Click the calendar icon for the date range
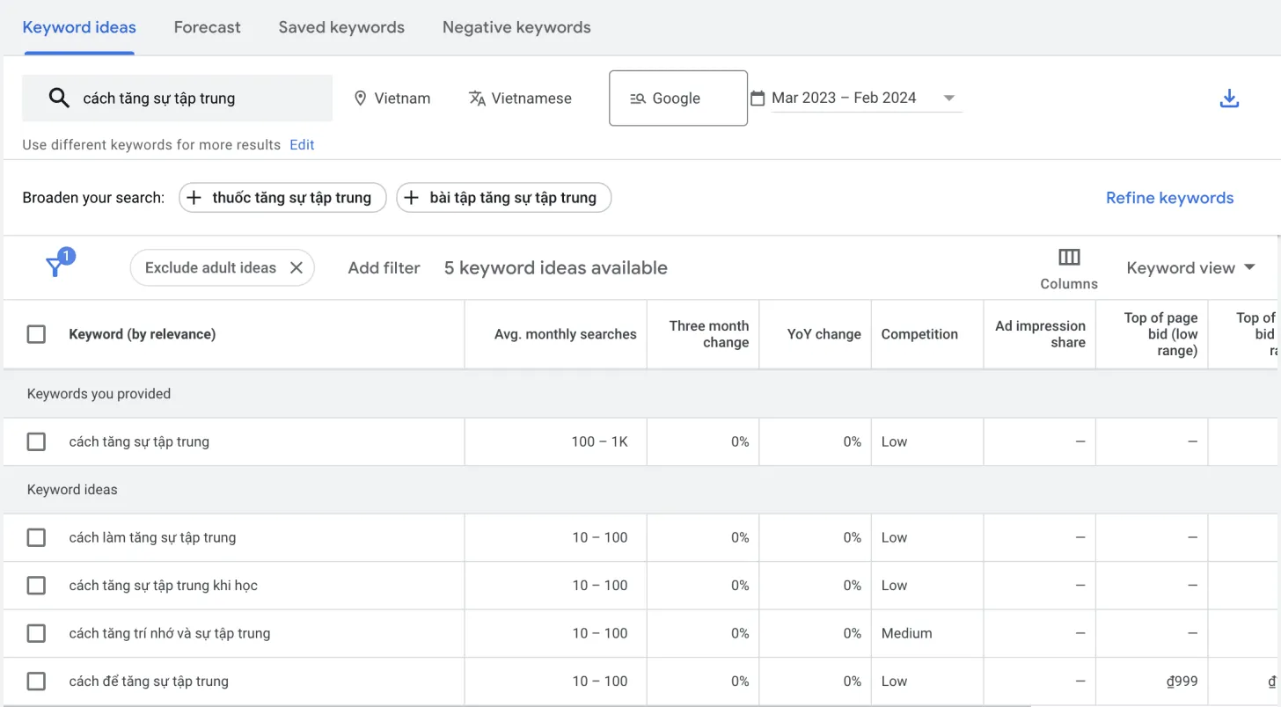This screenshot has height=707, width=1281. [758, 98]
